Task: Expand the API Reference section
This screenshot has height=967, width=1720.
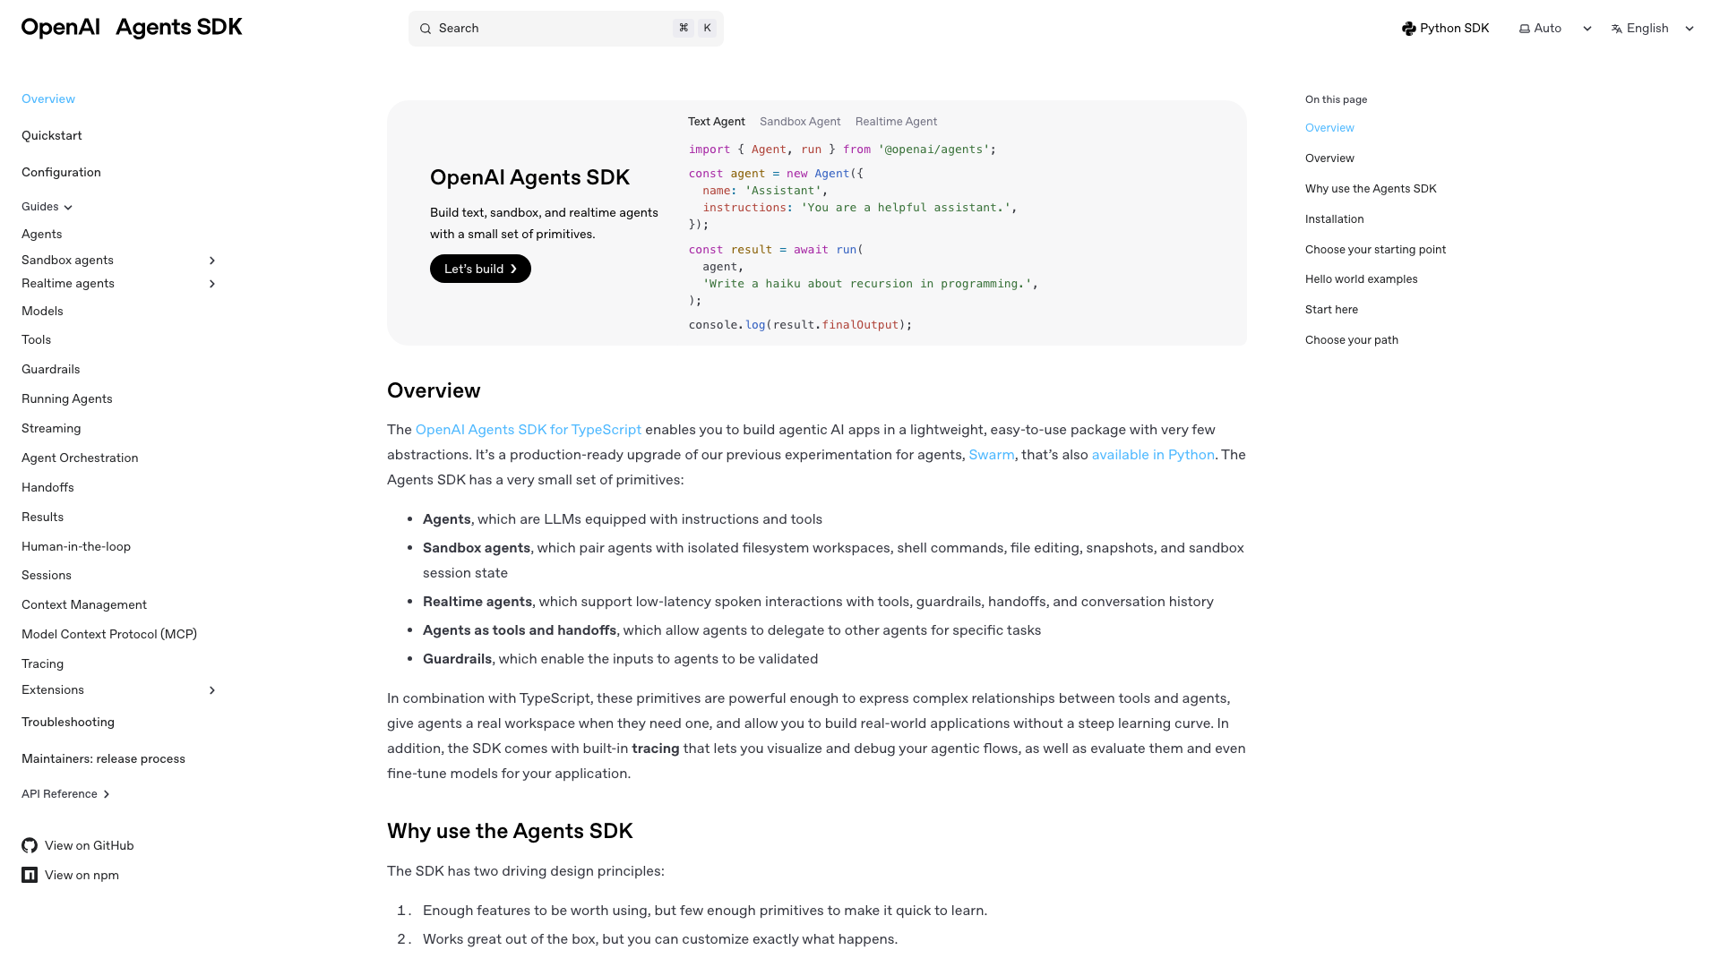Action: coord(65,794)
